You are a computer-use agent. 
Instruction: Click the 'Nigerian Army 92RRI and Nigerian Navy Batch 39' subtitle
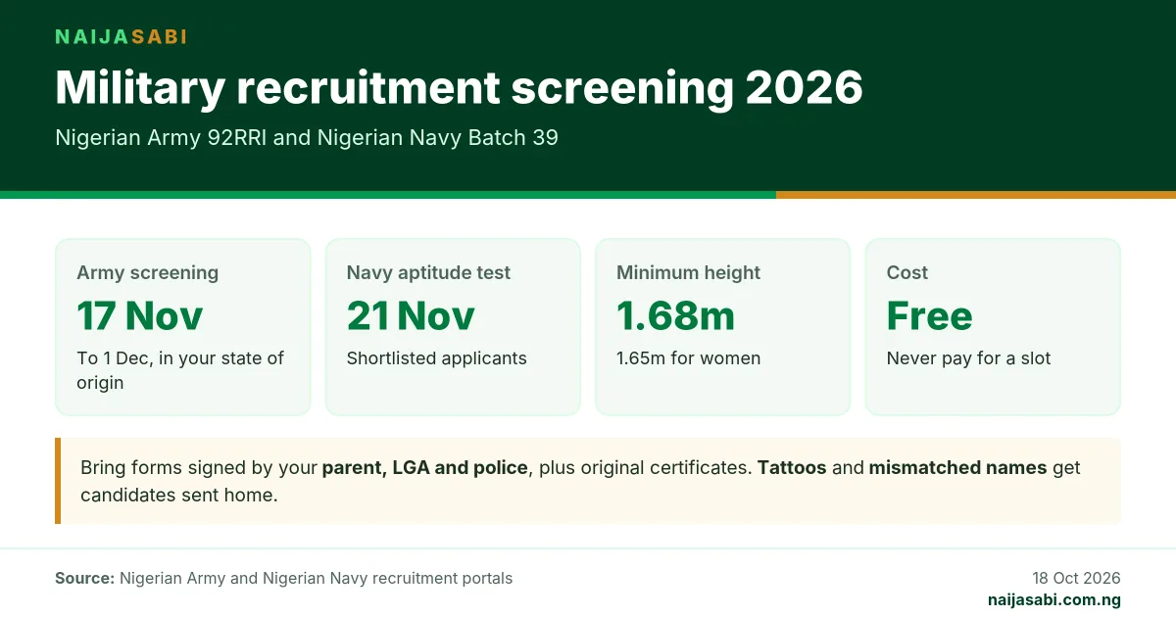(x=307, y=138)
